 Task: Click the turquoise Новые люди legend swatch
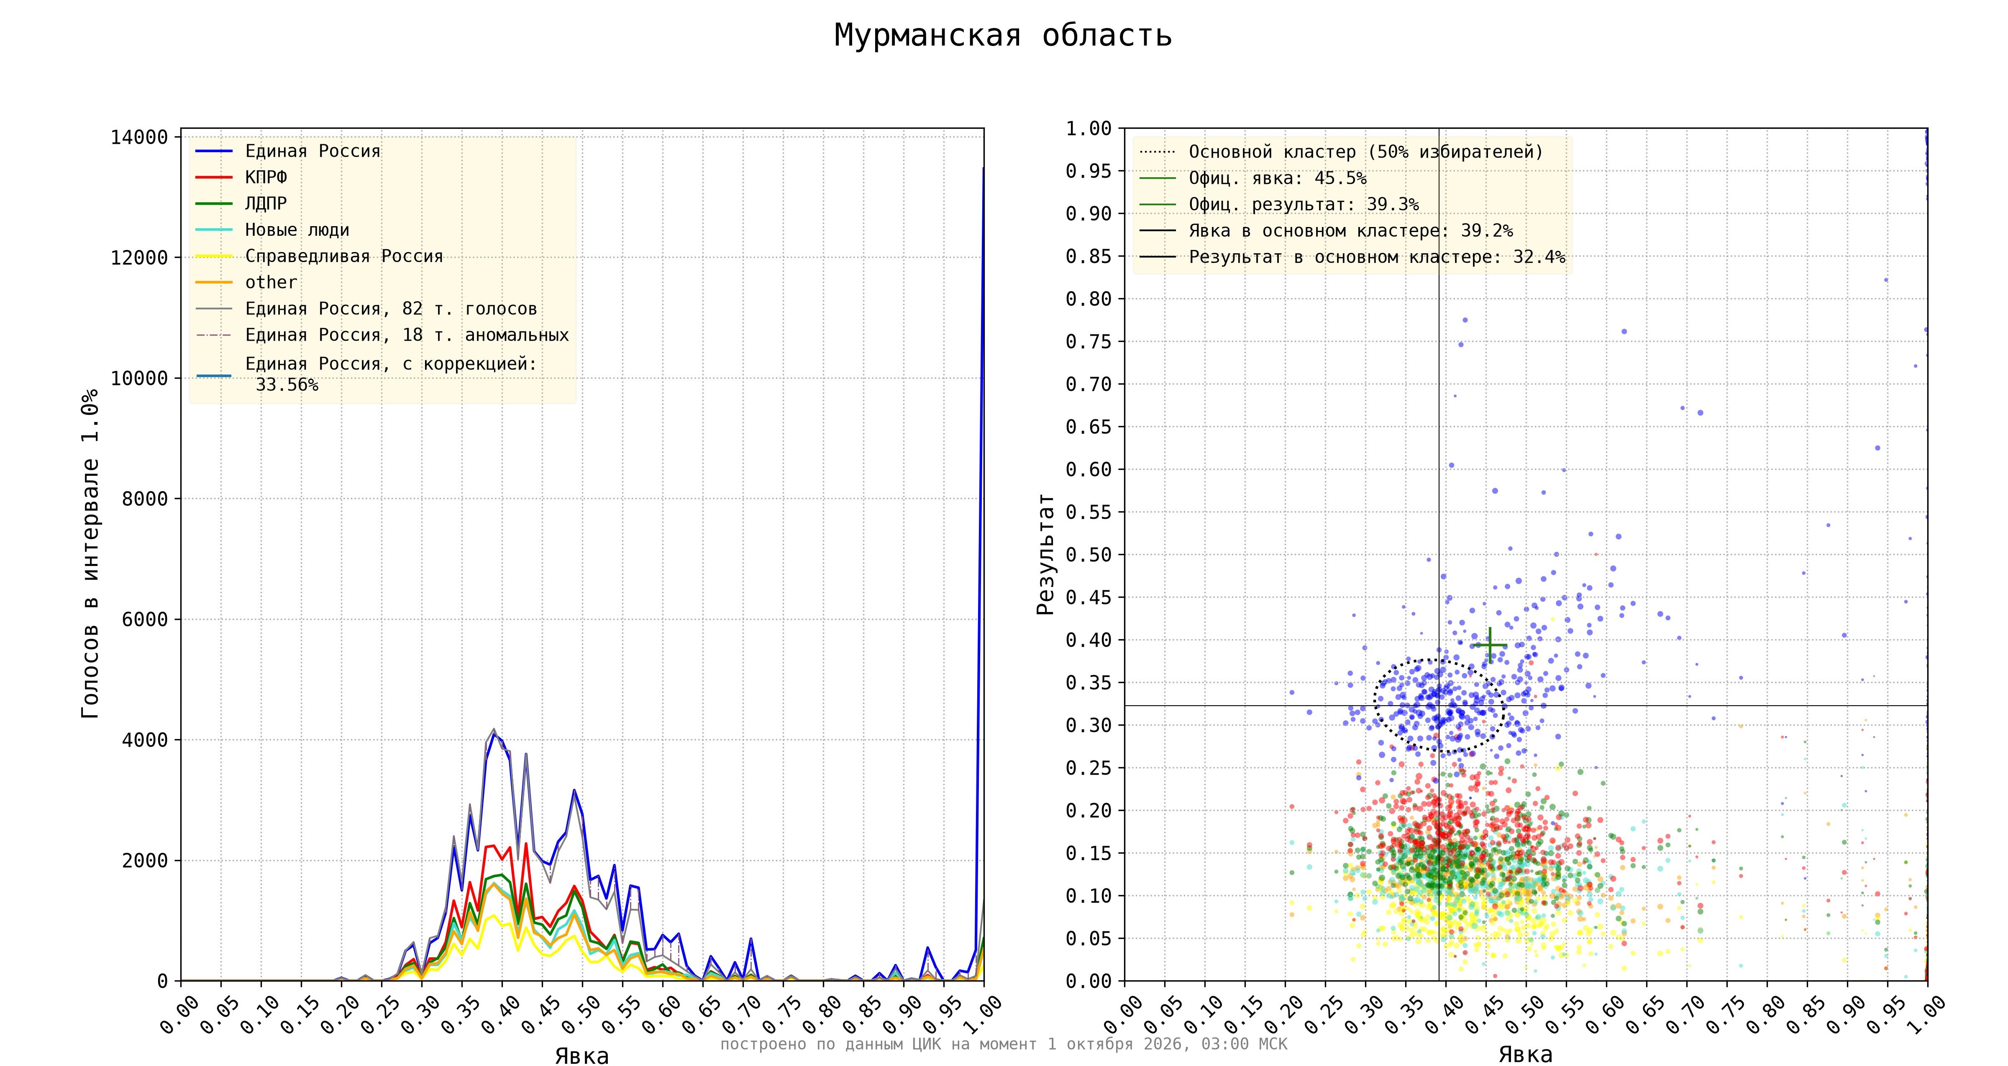[x=214, y=230]
